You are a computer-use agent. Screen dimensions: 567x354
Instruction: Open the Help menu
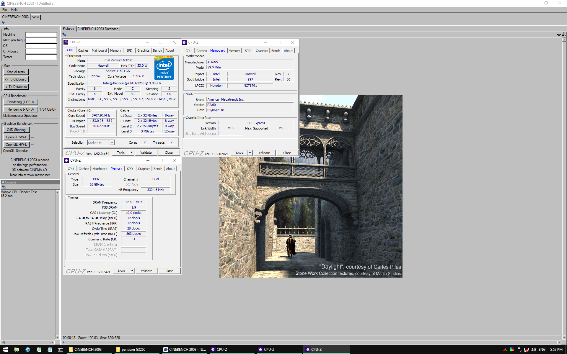click(x=14, y=10)
